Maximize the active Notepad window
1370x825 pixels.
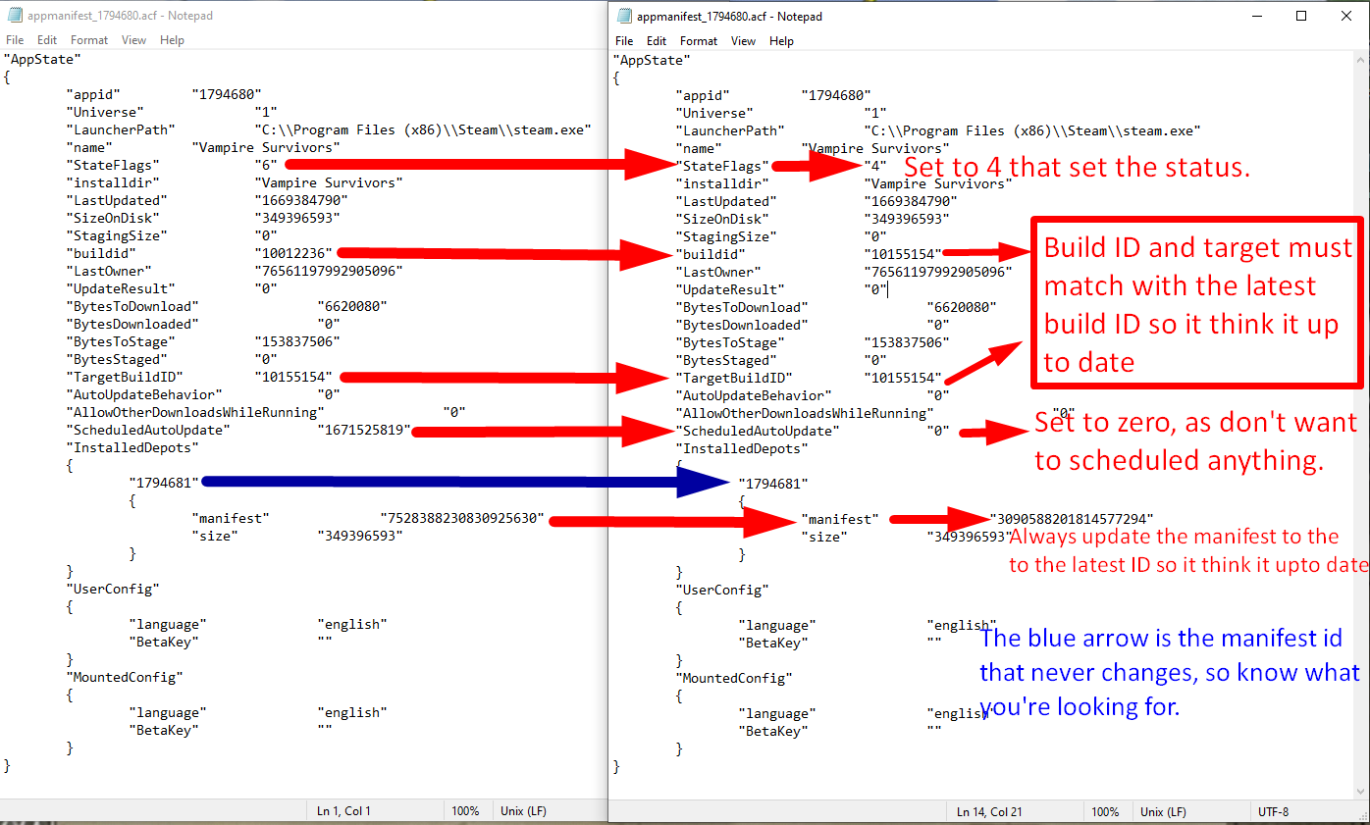click(1301, 16)
